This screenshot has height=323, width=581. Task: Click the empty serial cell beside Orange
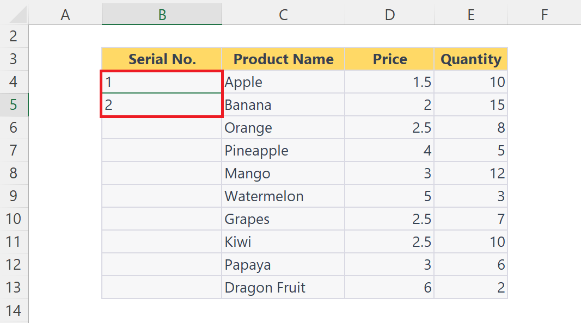click(162, 127)
